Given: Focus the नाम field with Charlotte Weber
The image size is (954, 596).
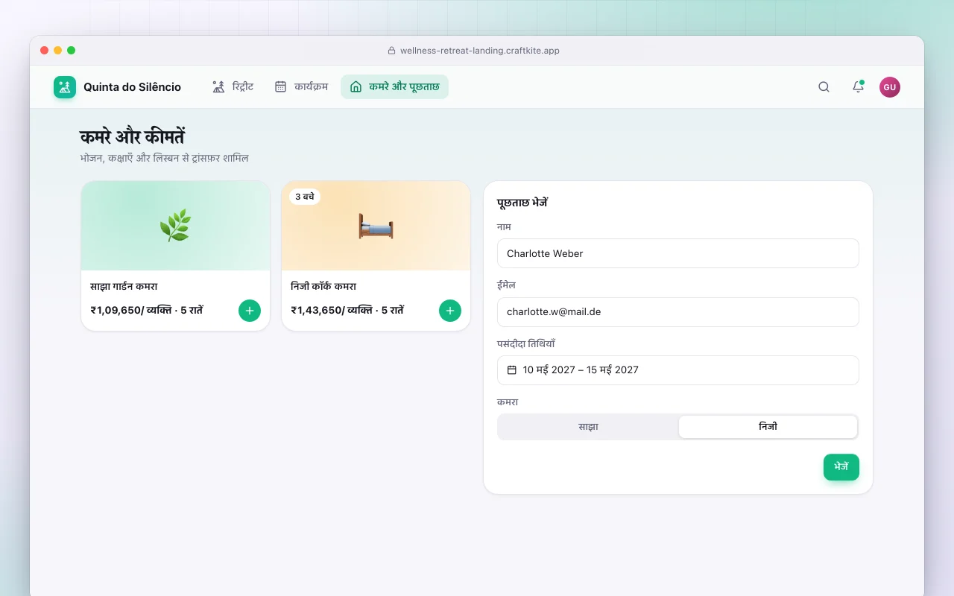Looking at the screenshot, I should tap(678, 253).
